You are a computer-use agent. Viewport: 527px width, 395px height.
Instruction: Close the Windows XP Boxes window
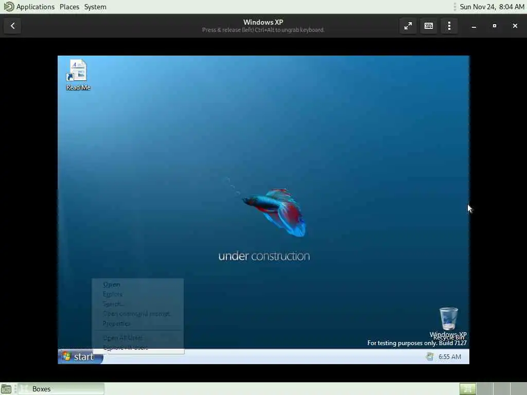coord(515,26)
